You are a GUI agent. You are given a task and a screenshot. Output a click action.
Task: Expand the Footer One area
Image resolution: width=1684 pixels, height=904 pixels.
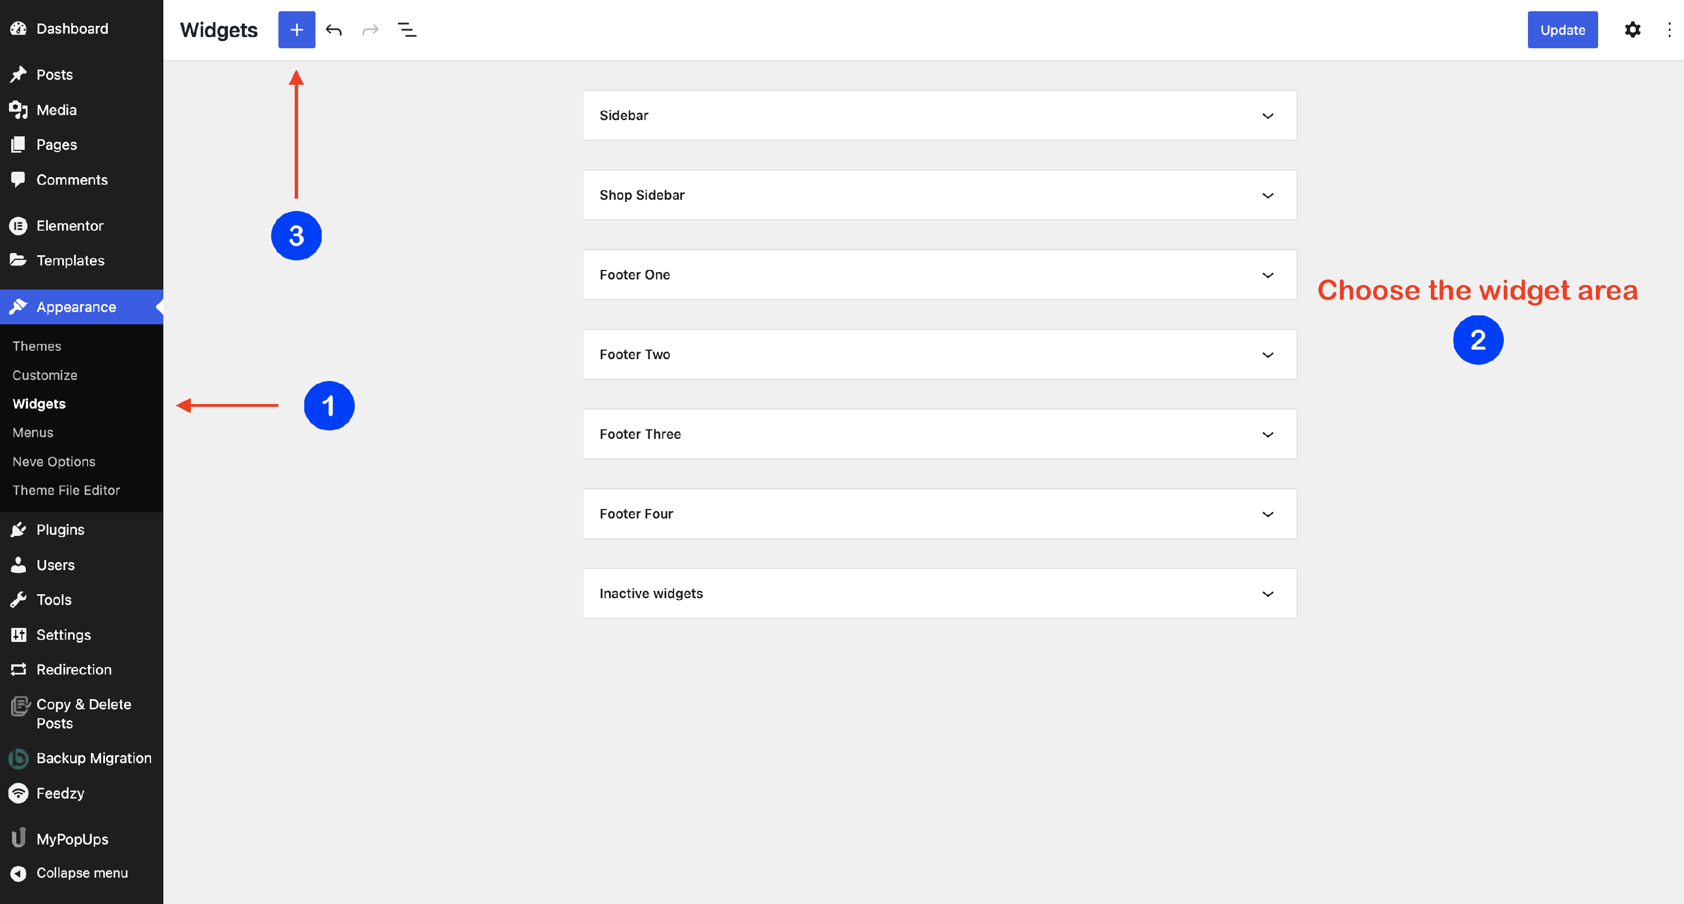click(x=1267, y=275)
